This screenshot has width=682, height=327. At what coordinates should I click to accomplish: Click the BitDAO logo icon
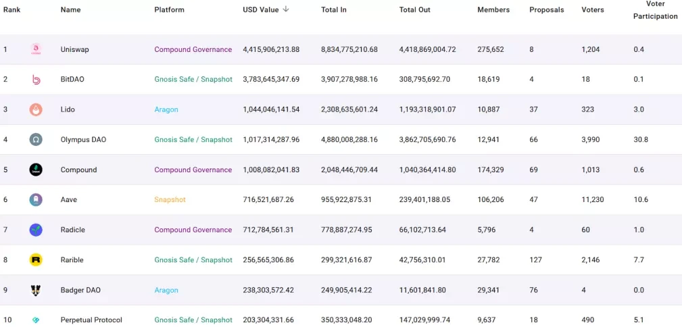(x=36, y=79)
